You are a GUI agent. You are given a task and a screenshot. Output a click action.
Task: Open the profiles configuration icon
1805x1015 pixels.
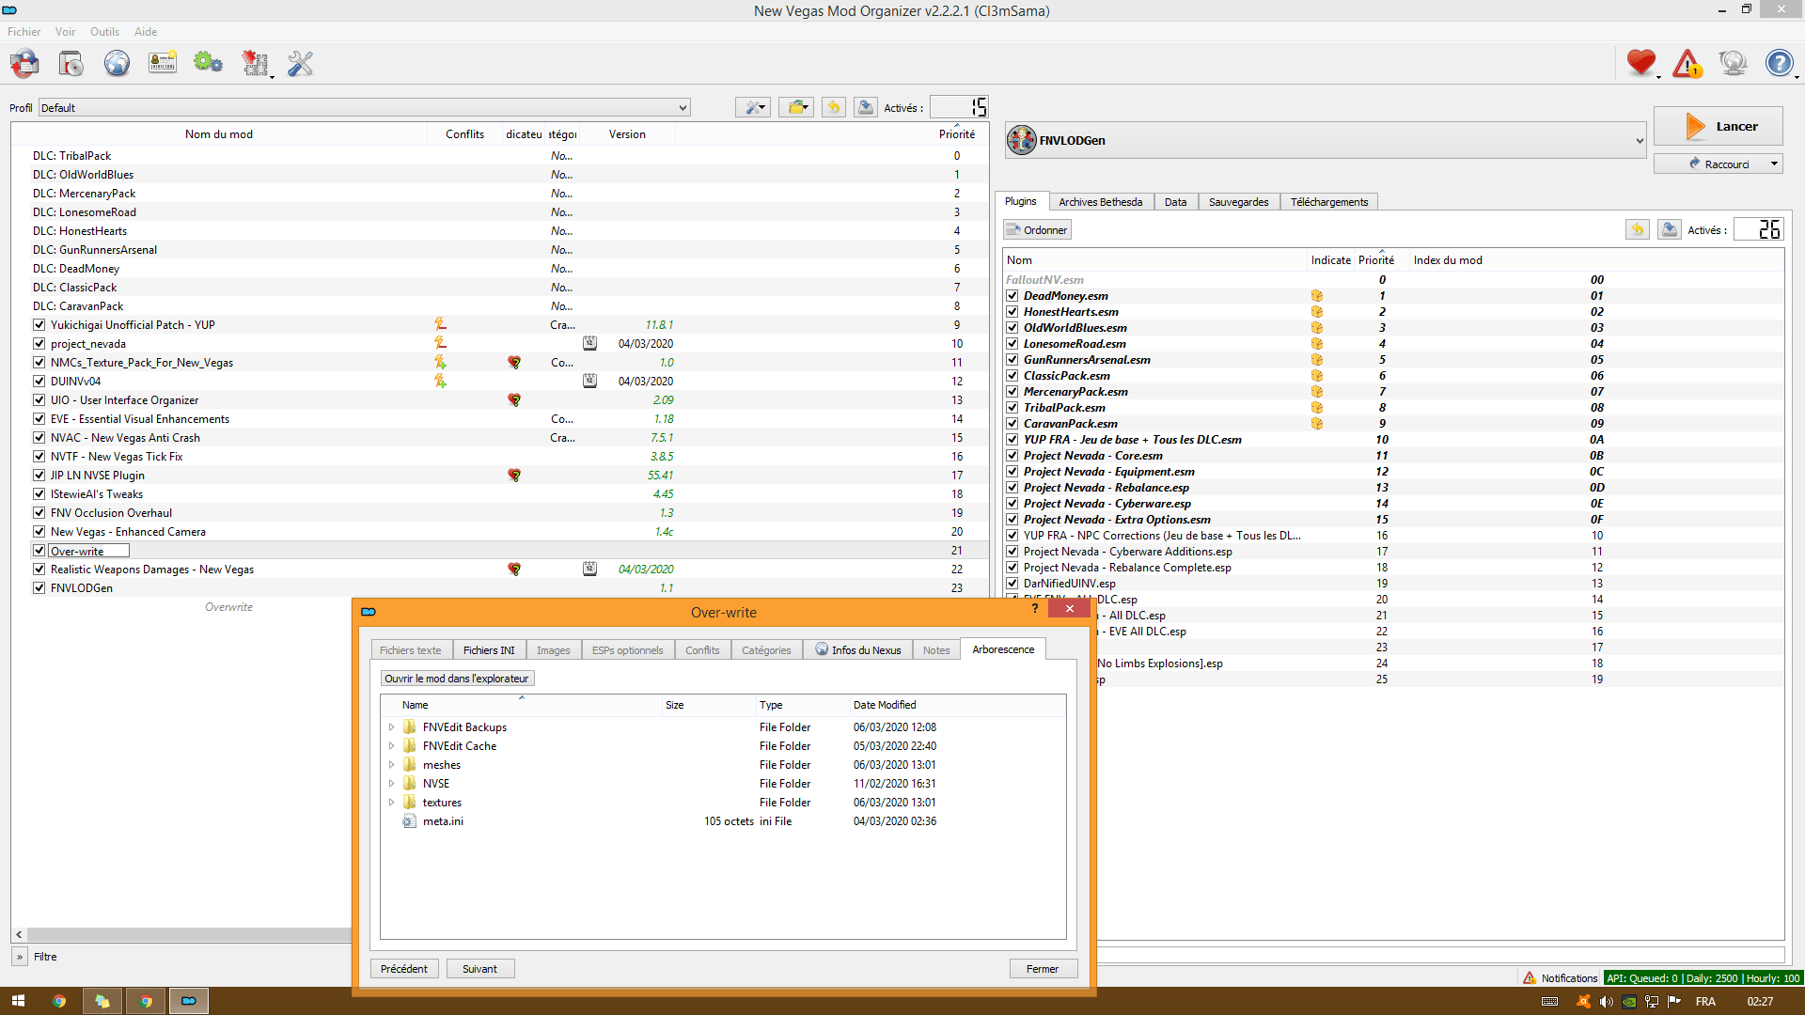(163, 63)
